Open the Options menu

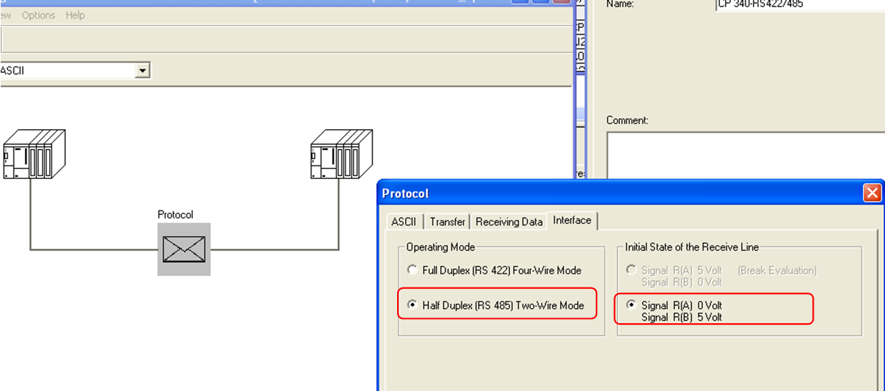tap(38, 15)
